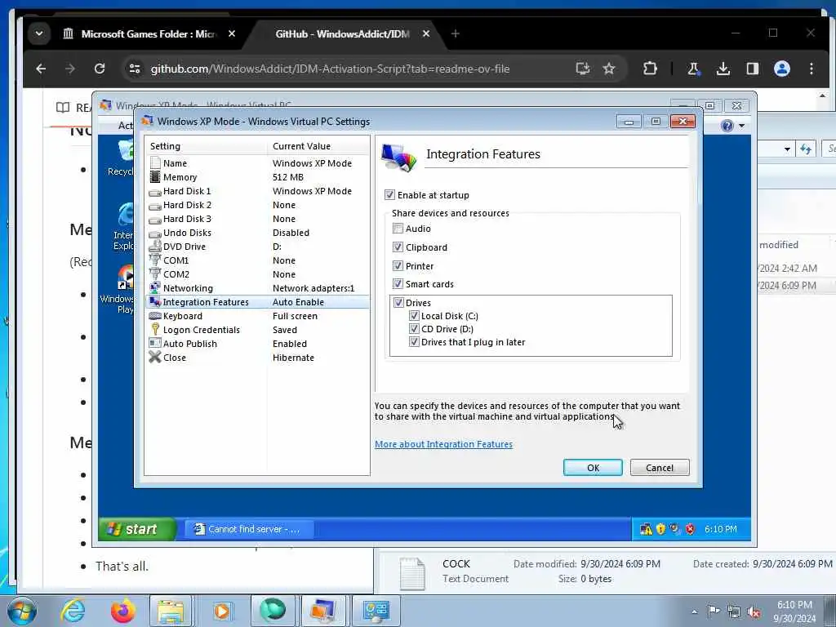Go back in browser
The height and width of the screenshot is (627, 836).
41,69
